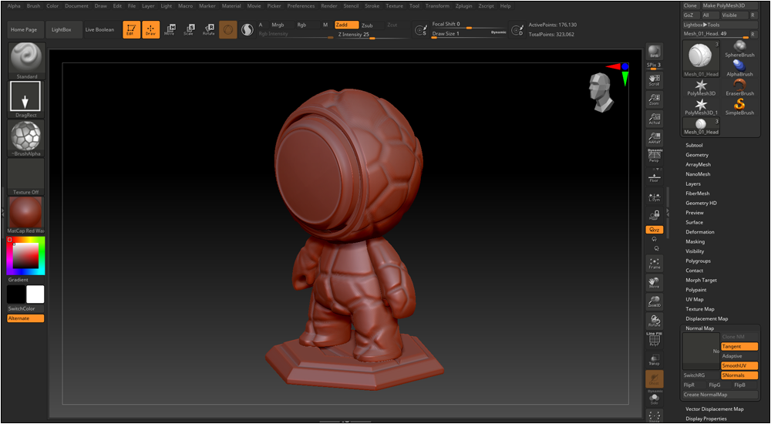This screenshot has width=771, height=424.
Task: Activate the Frame view icon
Action: tap(654, 263)
